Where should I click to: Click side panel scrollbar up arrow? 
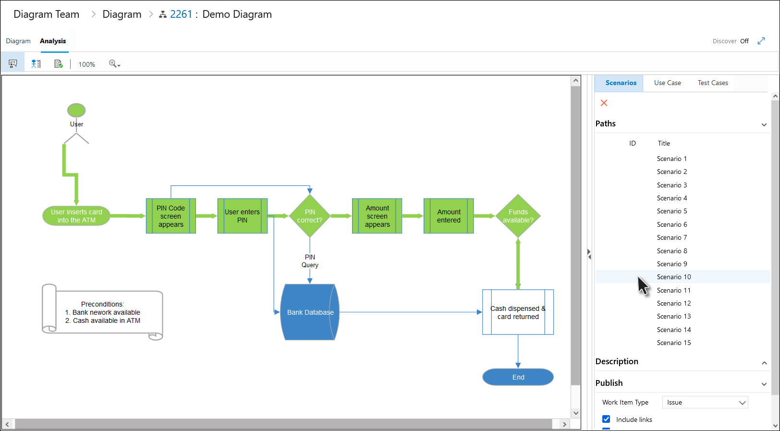[x=775, y=97]
